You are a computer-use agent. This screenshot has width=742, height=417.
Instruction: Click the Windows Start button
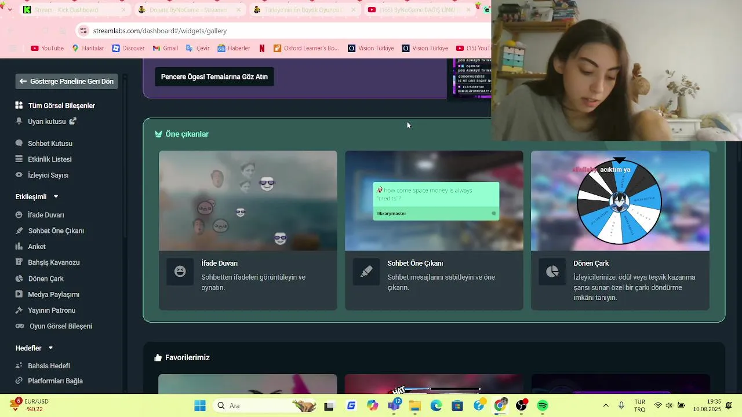[x=200, y=405]
